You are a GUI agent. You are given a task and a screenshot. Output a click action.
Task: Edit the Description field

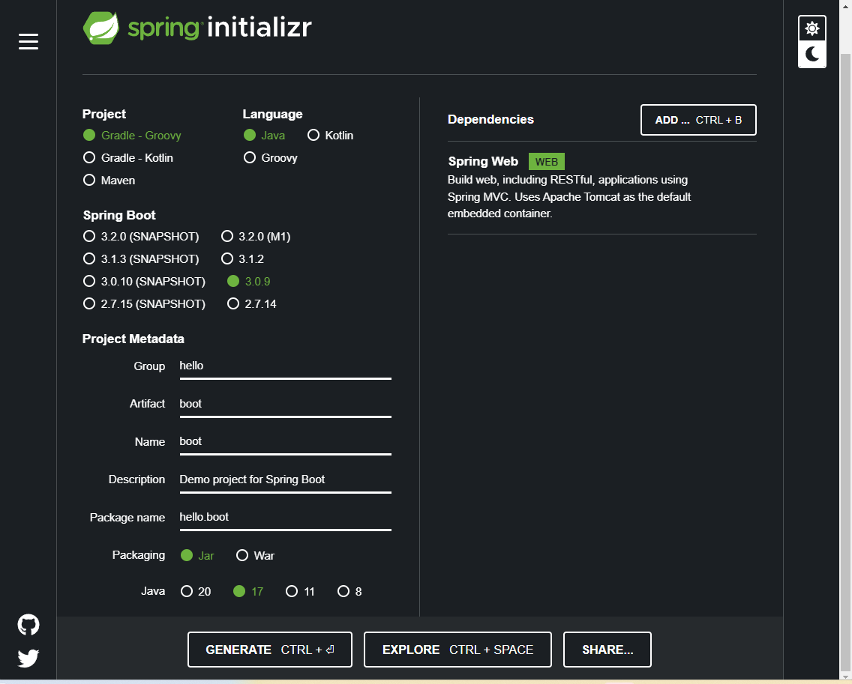tap(285, 480)
